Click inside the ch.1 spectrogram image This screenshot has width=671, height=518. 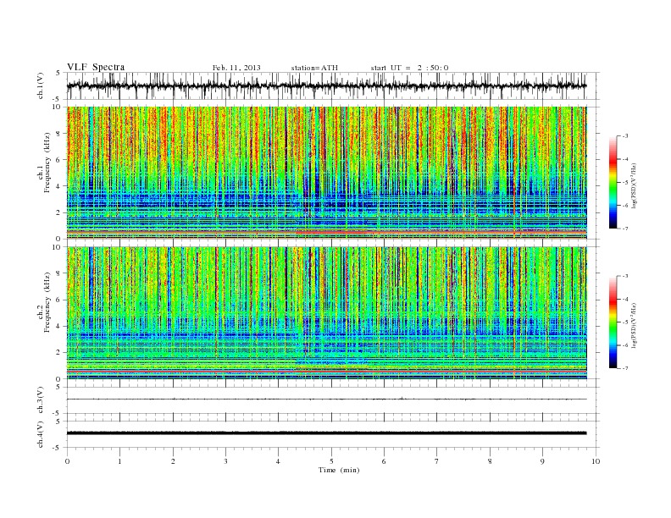point(327,173)
